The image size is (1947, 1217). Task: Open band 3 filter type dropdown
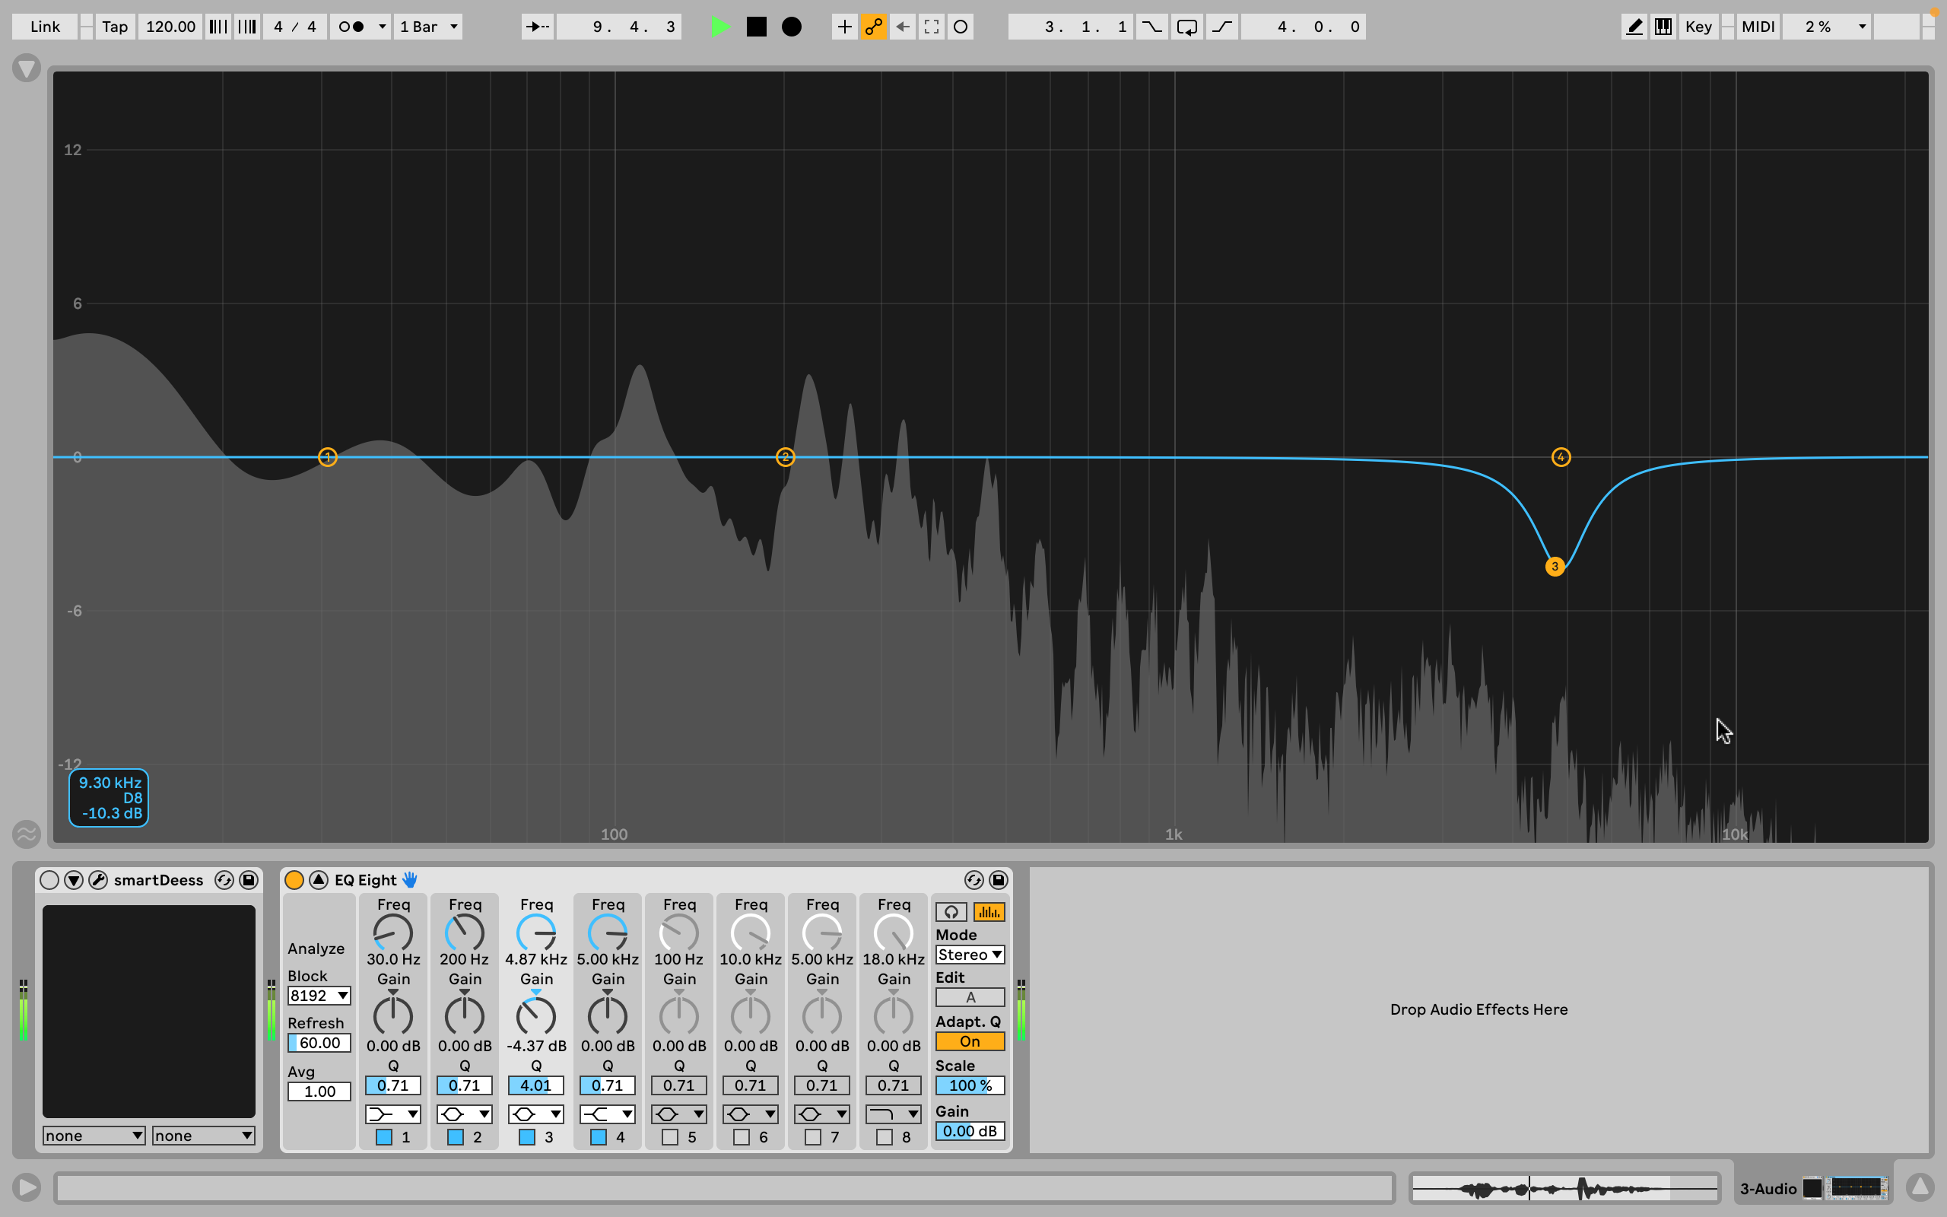pos(536,1114)
